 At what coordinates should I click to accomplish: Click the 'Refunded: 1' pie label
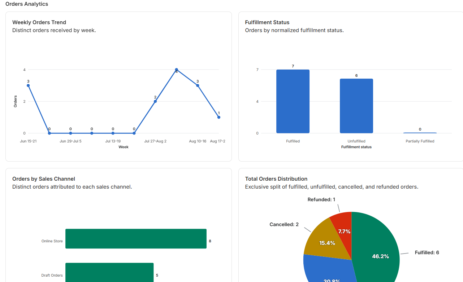(321, 199)
